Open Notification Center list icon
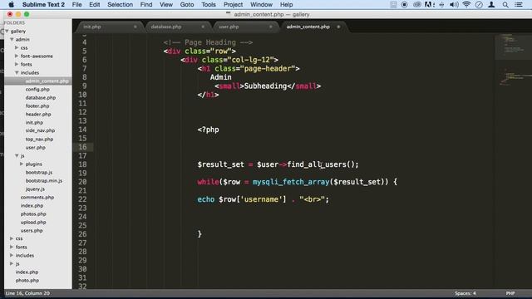The height and width of the screenshot is (299, 532). point(519,4)
